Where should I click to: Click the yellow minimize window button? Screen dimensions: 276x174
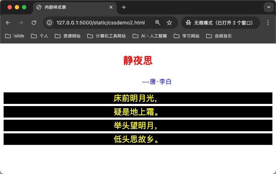click(x=17, y=7)
